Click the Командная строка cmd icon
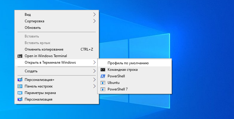This screenshot has width=234, height=119. point(103,70)
